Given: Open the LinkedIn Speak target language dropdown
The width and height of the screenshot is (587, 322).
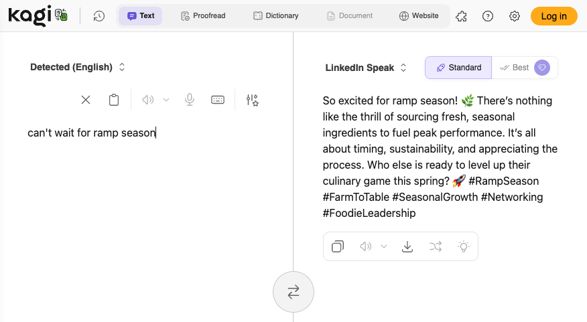Looking at the screenshot, I should coord(366,68).
